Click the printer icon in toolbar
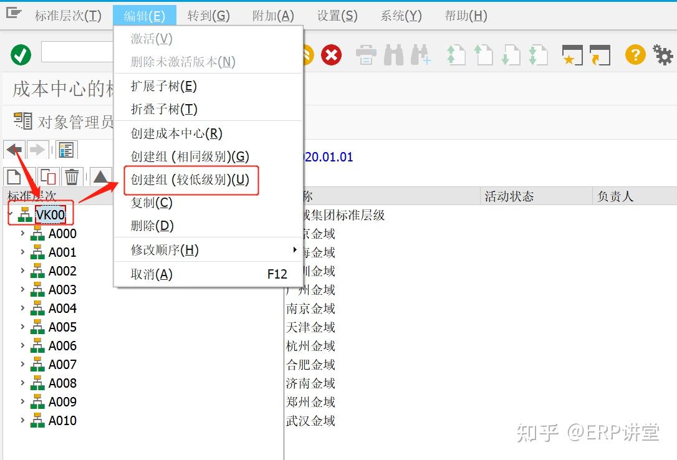This screenshot has width=677, height=460. click(366, 55)
